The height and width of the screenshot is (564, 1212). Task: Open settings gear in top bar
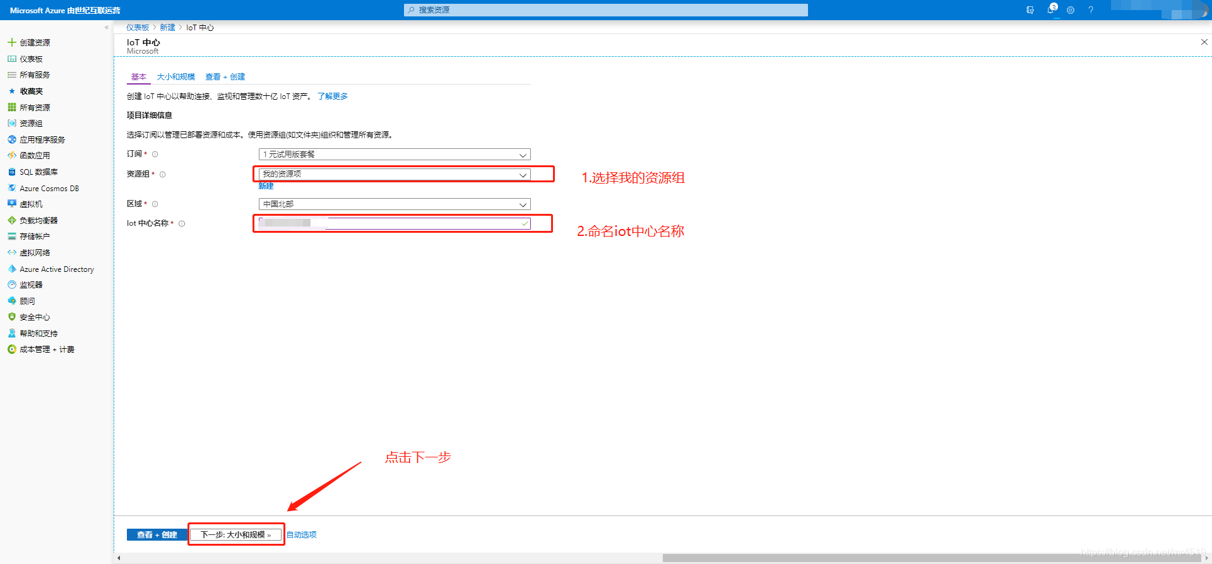coord(1071,10)
